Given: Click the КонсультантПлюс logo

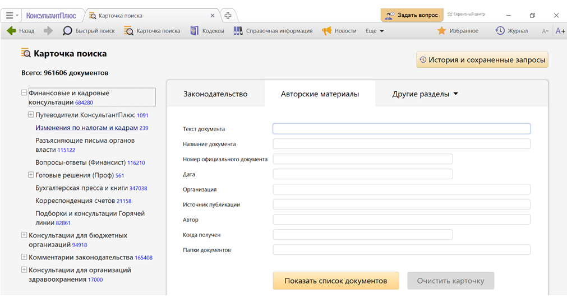Looking at the screenshot, I should click(x=51, y=16).
